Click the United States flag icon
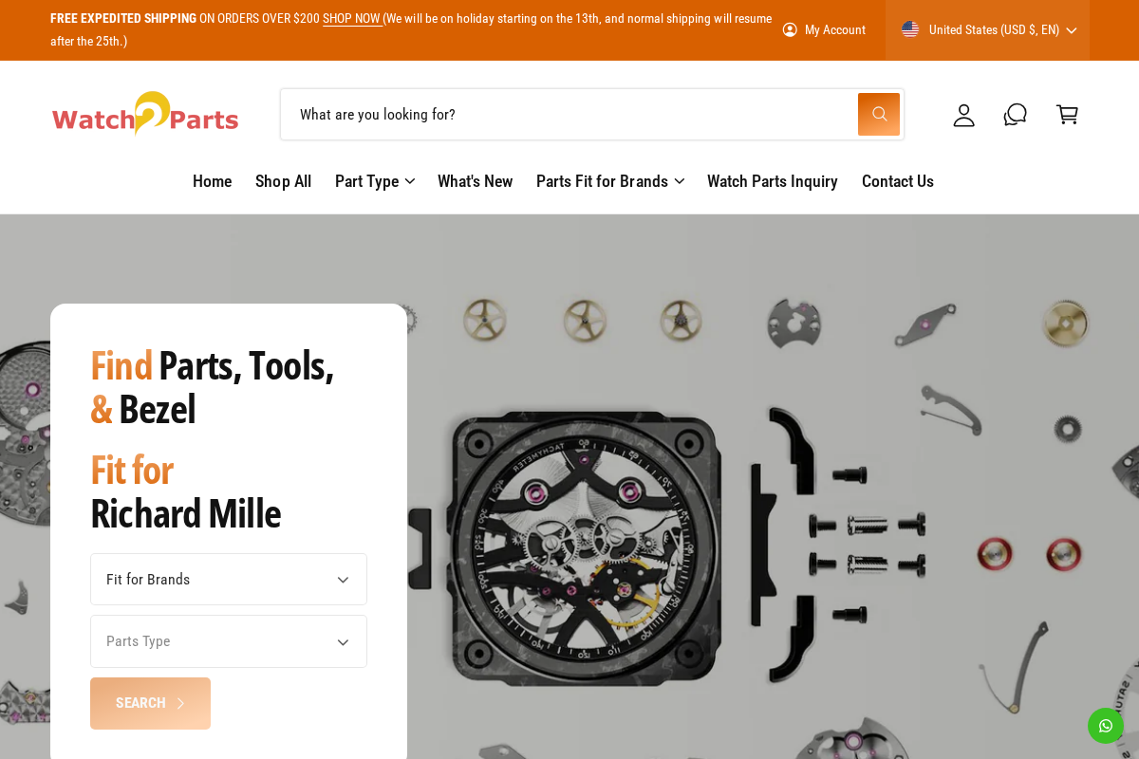Screen dimensions: 1139x759 (x=910, y=29)
